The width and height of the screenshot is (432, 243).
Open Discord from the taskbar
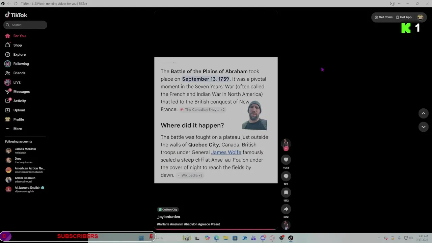coord(263,238)
